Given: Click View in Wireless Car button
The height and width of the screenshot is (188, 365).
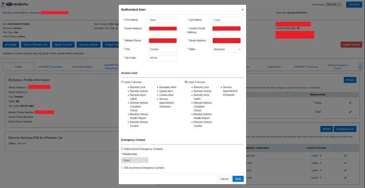Looking at the screenshot, I should point(35,44).
